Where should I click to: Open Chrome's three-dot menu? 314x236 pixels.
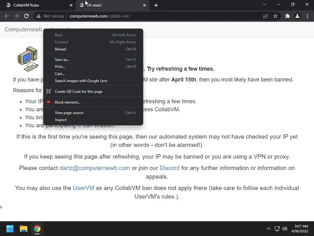point(307,16)
